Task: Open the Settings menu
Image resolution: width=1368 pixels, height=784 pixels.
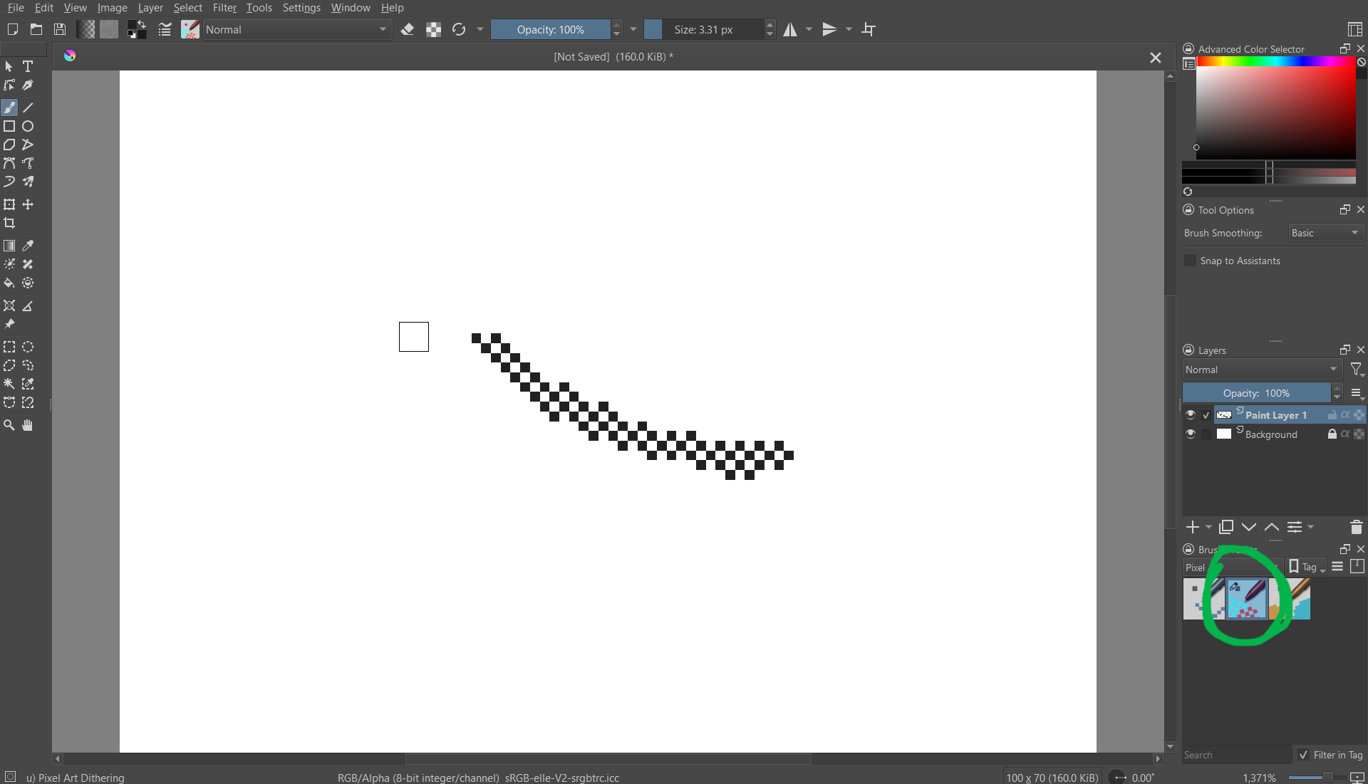Action: tap(301, 8)
